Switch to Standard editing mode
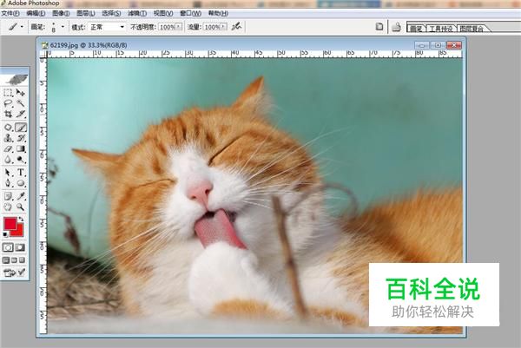Image resolution: width=521 pixels, height=348 pixels. (8, 247)
